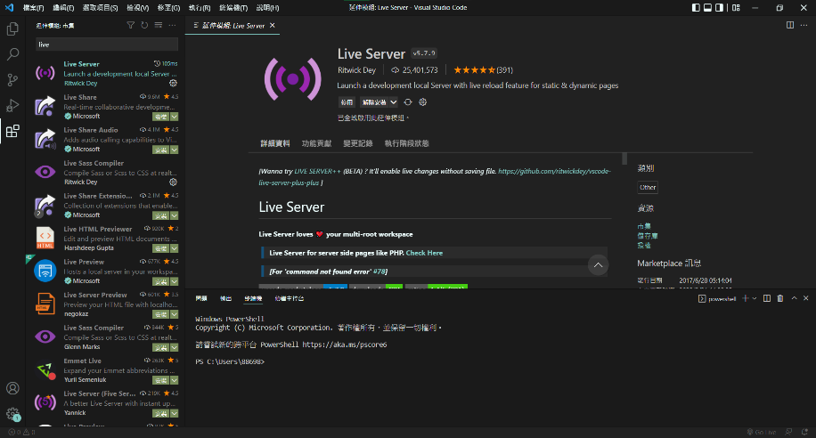Screen dimensions: 816x438
Task: Switch to Problems tab in panel
Action: click(201, 298)
